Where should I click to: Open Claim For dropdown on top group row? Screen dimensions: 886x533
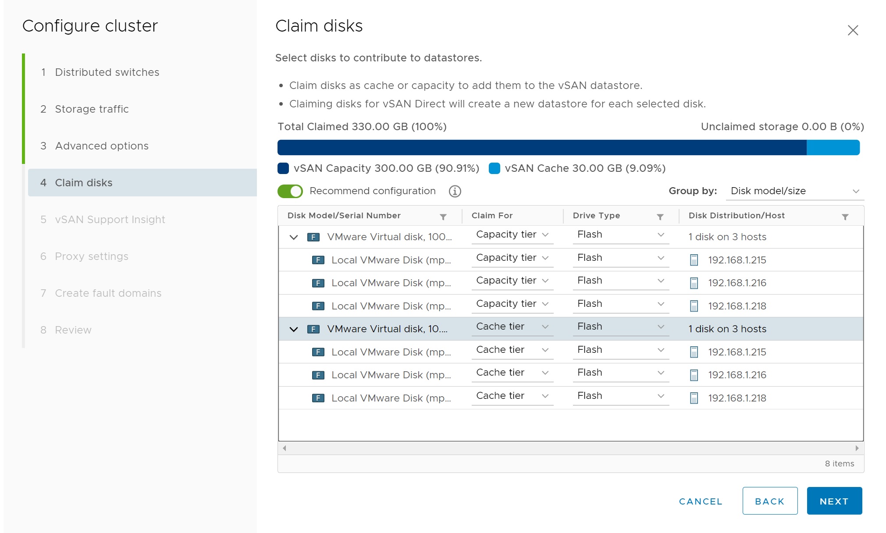(512, 235)
